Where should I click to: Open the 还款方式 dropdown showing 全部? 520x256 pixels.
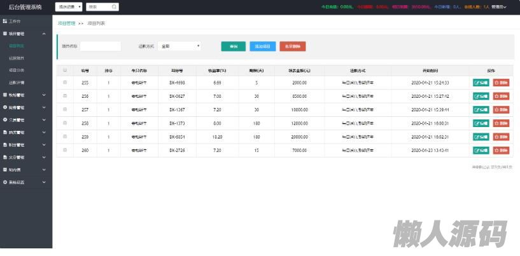(x=179, y=46)
